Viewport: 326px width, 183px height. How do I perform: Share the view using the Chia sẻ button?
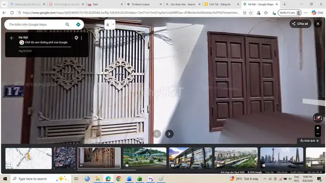point(300,24)
